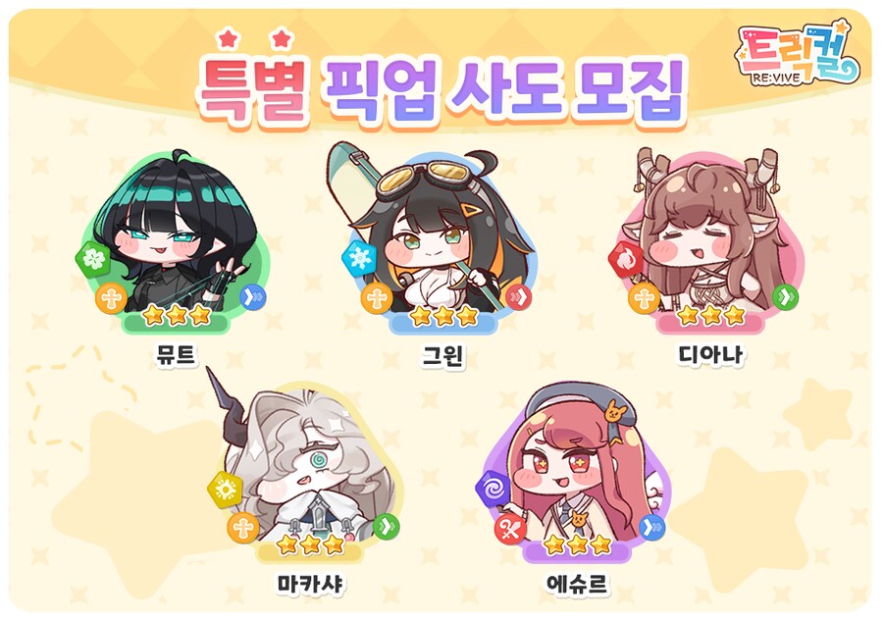Click the red crossed-tools class icon on 에슈르
This screenshot has height=621, width=883.
510,529
